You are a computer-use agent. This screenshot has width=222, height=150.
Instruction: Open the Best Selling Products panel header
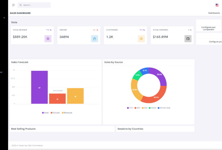pyautogui.click(x=62, y=129)
